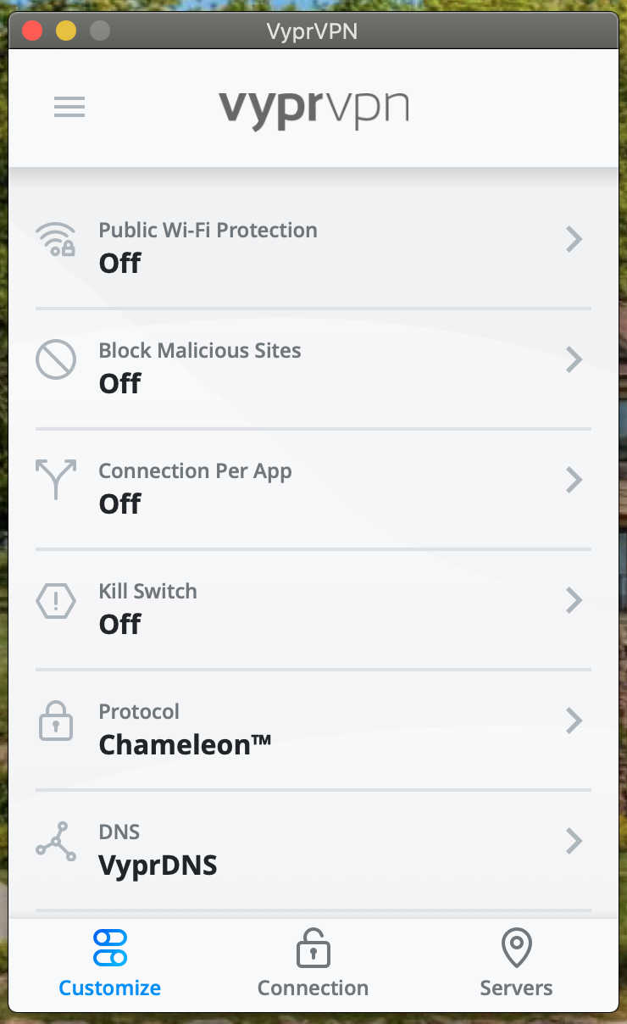Expand Public Wi-Fi Protection chevron
This screenshot has height=1024, width=627.
click(574, 240)
